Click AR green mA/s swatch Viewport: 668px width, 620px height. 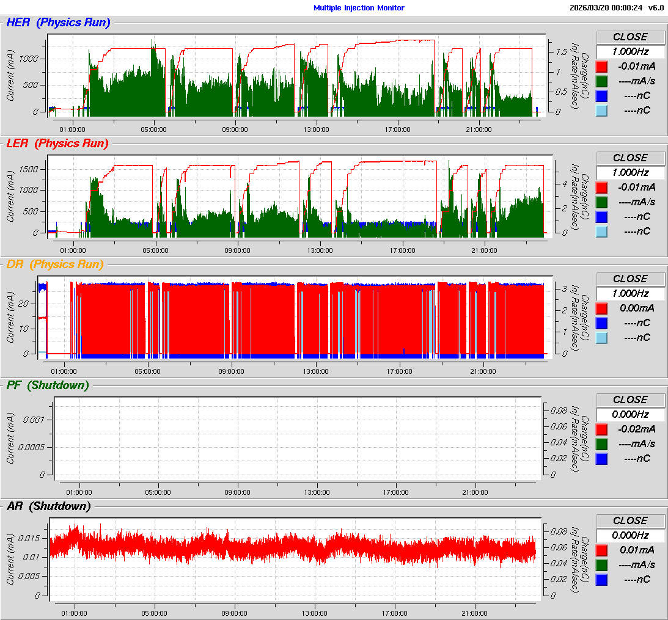tap(602, 565)
